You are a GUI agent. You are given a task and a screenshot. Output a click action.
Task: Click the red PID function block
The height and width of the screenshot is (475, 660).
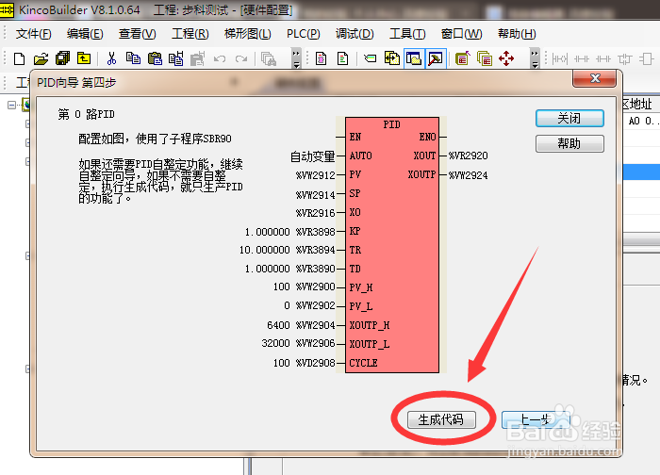click(x=392, y=245)
